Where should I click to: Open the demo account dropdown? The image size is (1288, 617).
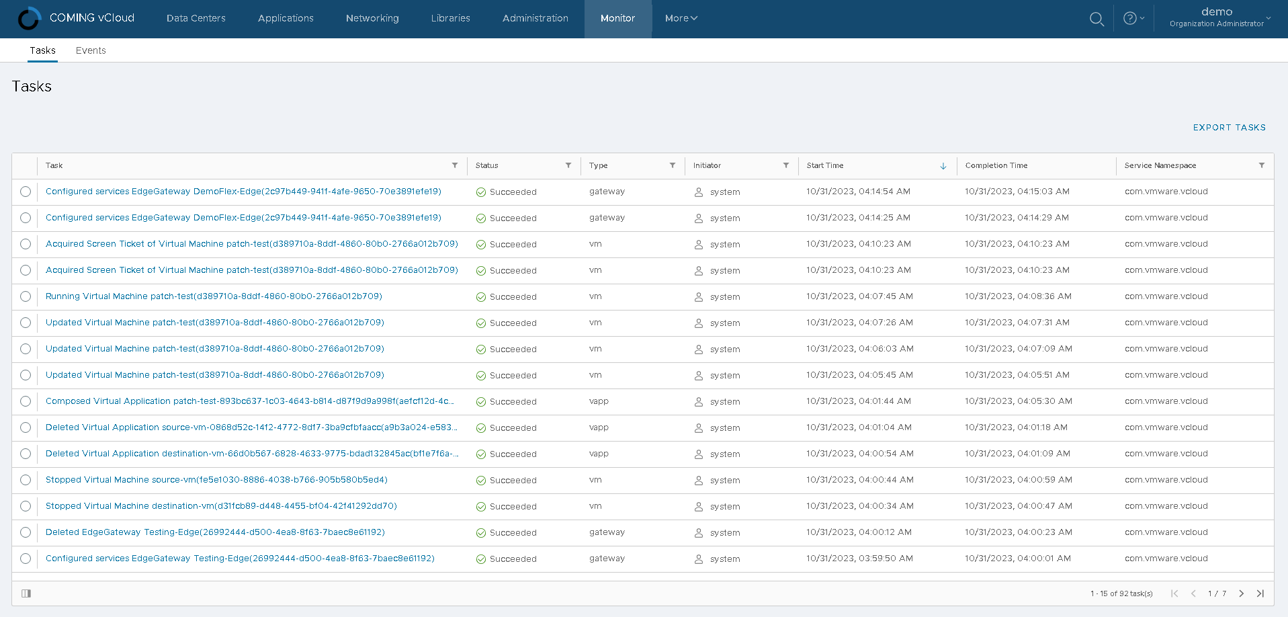click(x=1217, y=18)
